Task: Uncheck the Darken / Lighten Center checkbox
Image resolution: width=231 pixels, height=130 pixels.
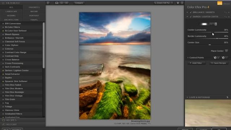Action: (191, 17)
